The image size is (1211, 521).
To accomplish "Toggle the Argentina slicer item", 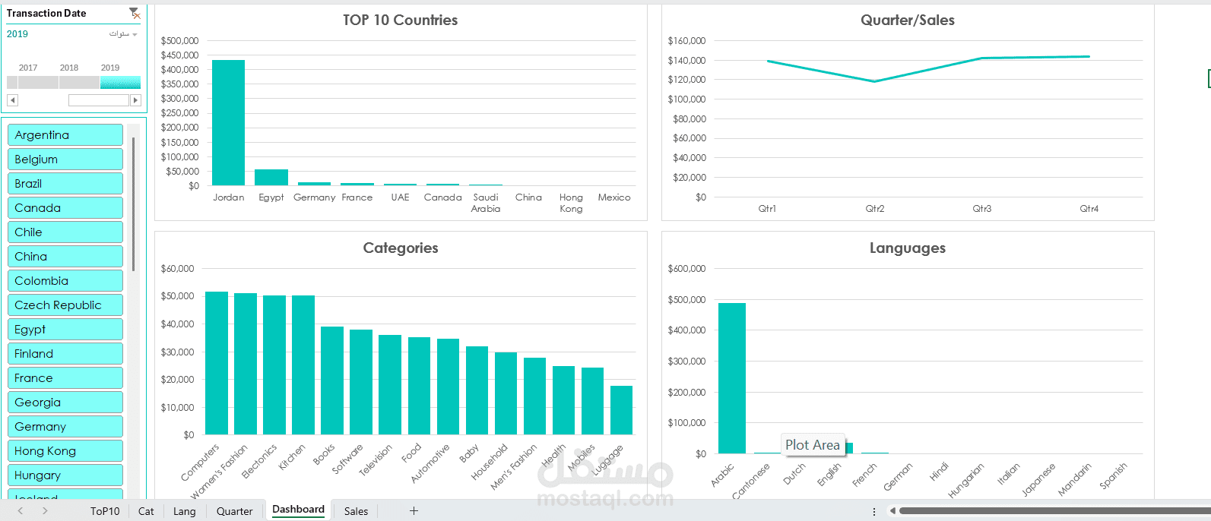I will 65,135.
